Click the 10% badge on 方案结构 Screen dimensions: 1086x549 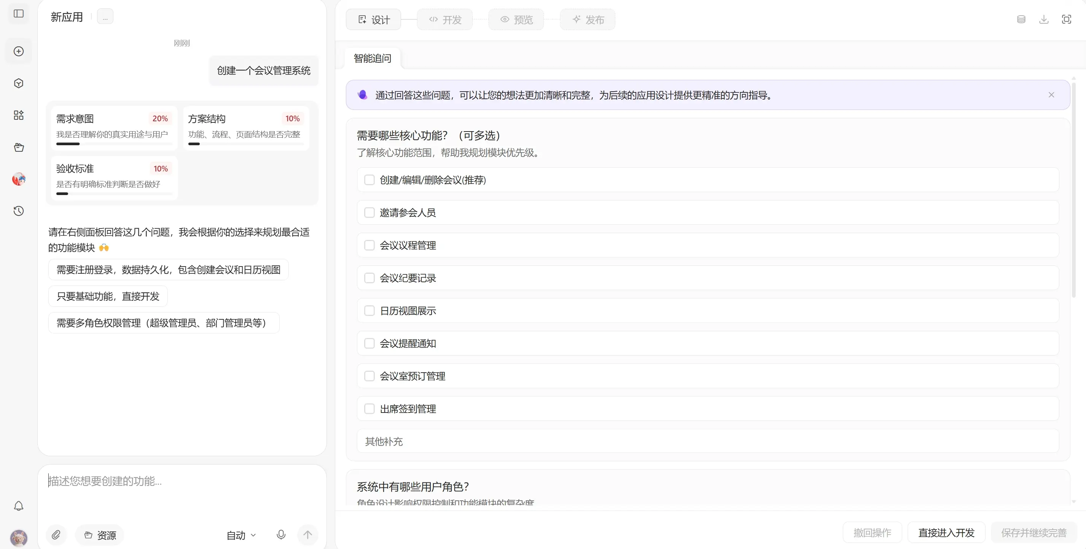[293, 119]
